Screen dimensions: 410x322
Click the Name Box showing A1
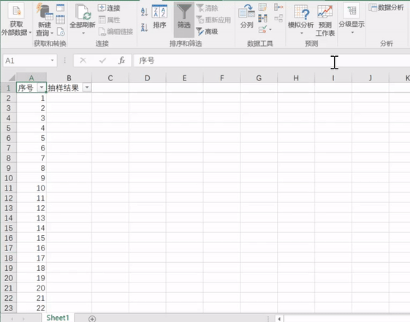coord(26,61)
